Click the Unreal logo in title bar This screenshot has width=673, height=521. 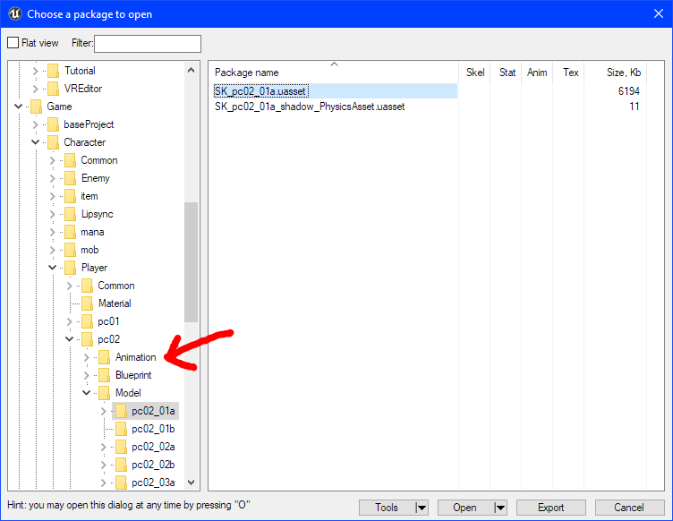click(x=14, y=13)
